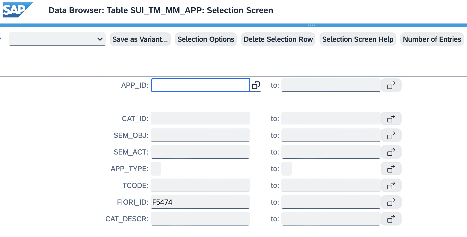This screenshot has width=467, height=237.
Task: Click the page title 'Data Browser: Table SUI_TM_MM_APP: Selection Screen'
Action: coord(161,10)
